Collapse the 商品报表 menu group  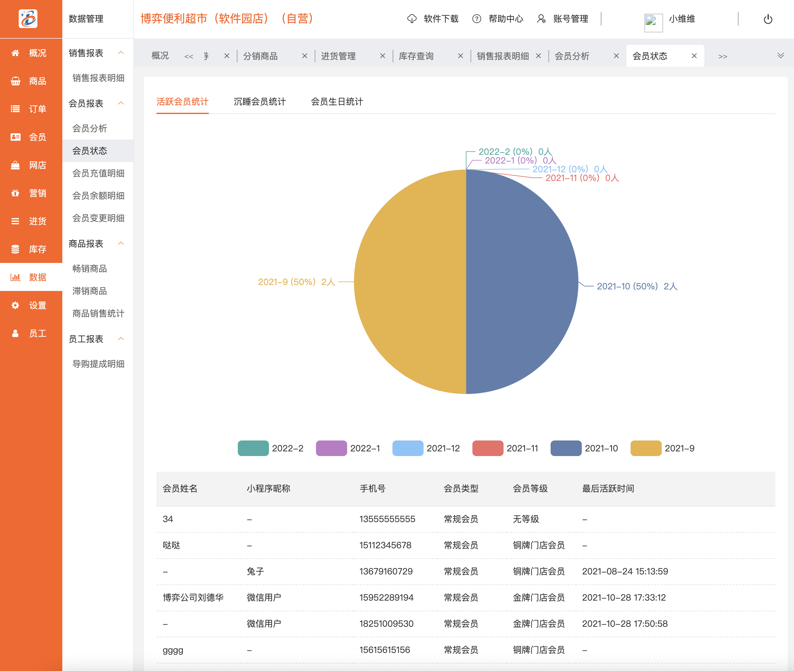[121, 243]
